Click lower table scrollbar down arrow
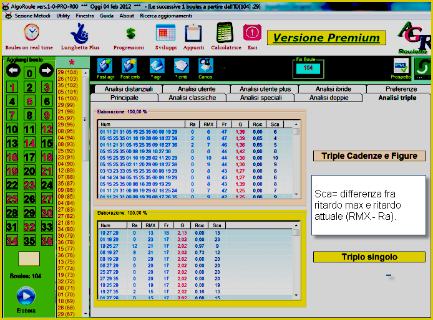The image size is (433, 320). [296, 295]
